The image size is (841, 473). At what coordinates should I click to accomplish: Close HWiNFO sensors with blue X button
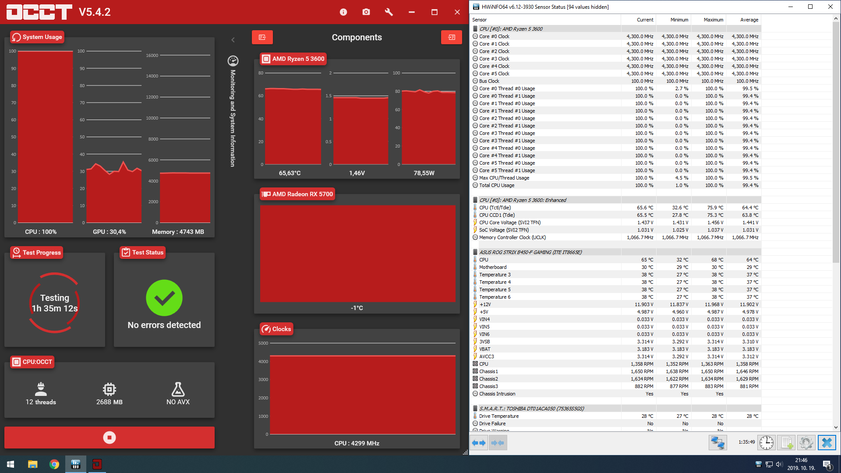(x=827, y=443)
